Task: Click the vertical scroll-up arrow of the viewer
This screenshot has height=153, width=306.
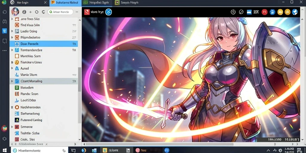Action: [302, 19]
